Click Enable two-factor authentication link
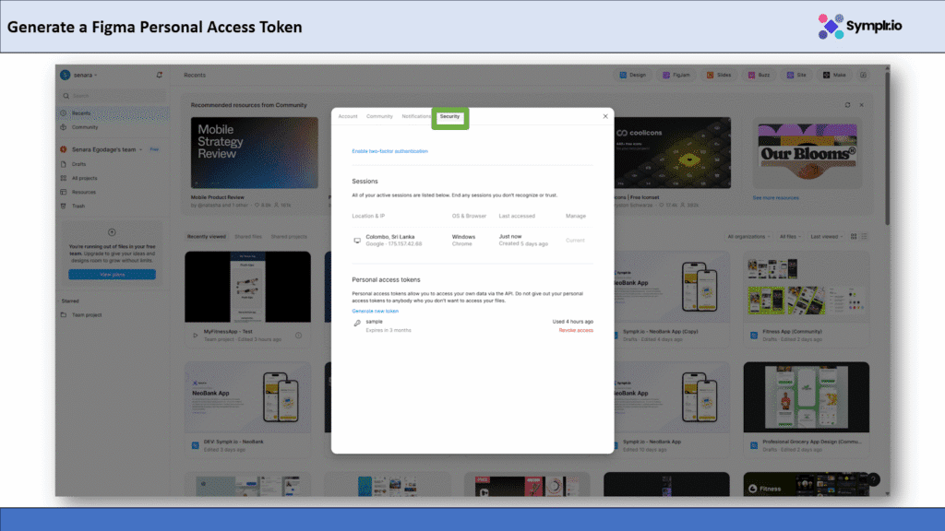This screenshot has width=945, height=531. click(x=389, y=150)
